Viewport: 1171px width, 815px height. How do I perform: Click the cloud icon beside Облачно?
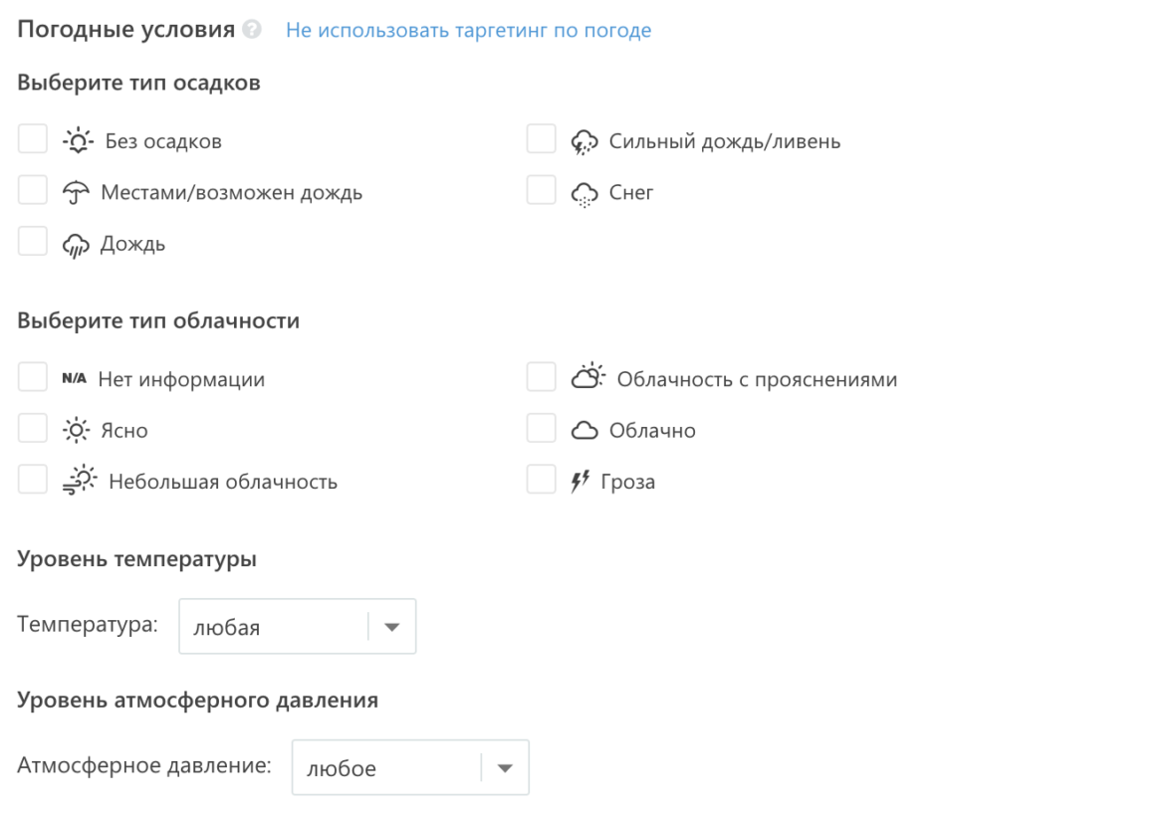(585, 431)
